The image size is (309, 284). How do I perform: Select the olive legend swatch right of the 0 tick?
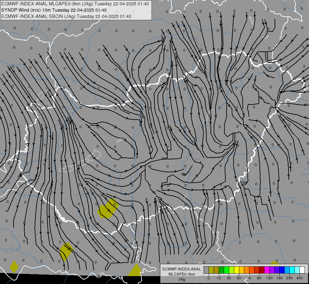211,270
